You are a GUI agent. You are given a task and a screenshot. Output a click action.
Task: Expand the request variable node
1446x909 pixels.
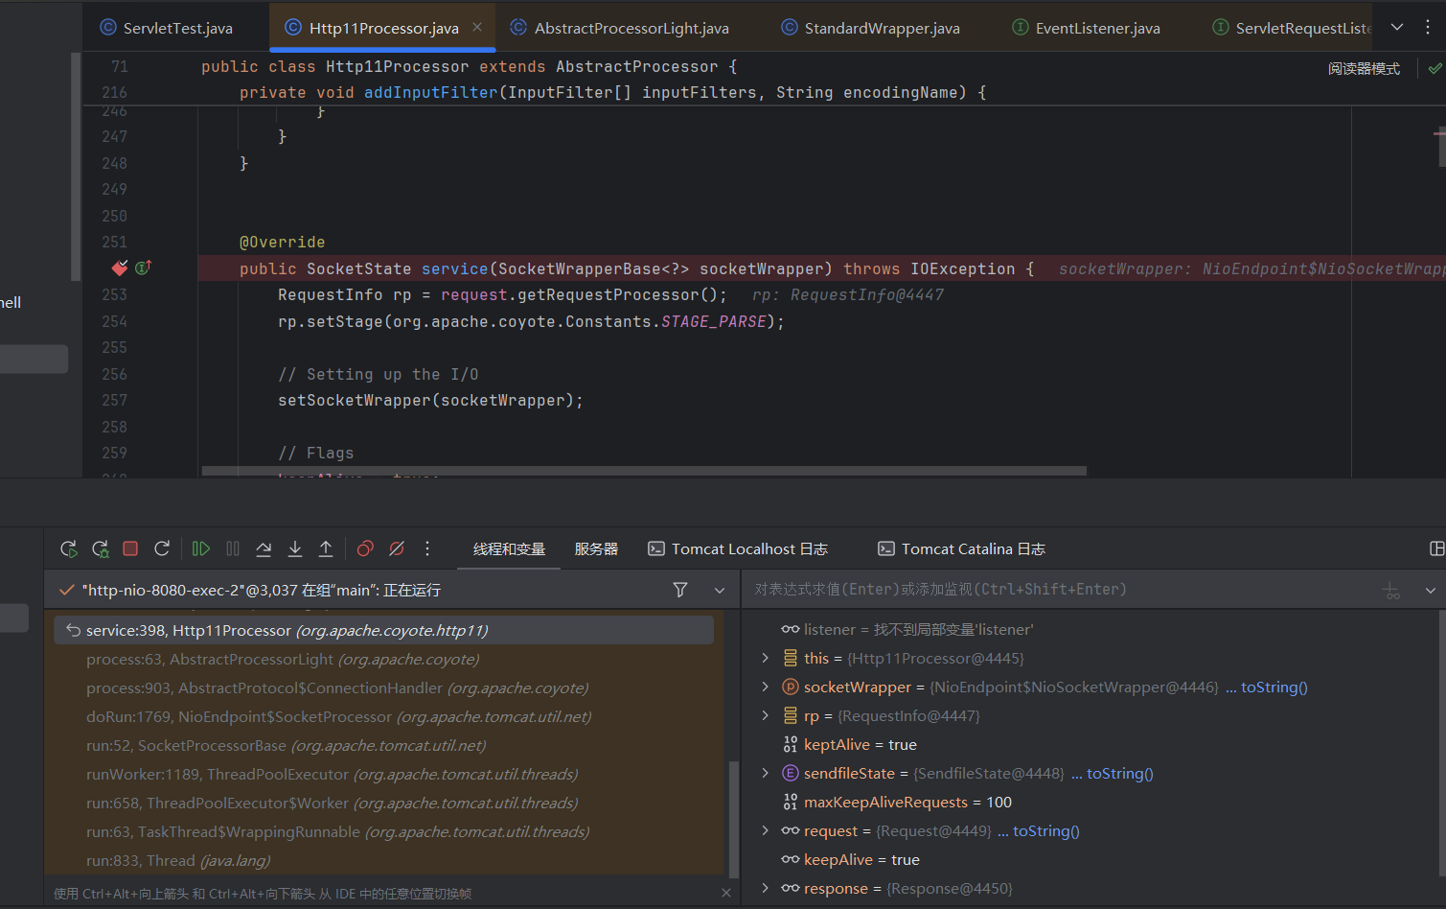(x=765, y=830)
